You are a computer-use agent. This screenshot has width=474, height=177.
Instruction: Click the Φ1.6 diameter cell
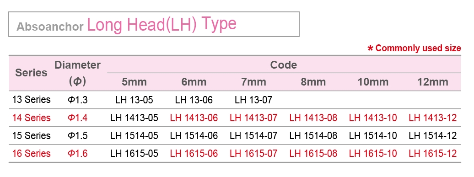click(77, 153)
